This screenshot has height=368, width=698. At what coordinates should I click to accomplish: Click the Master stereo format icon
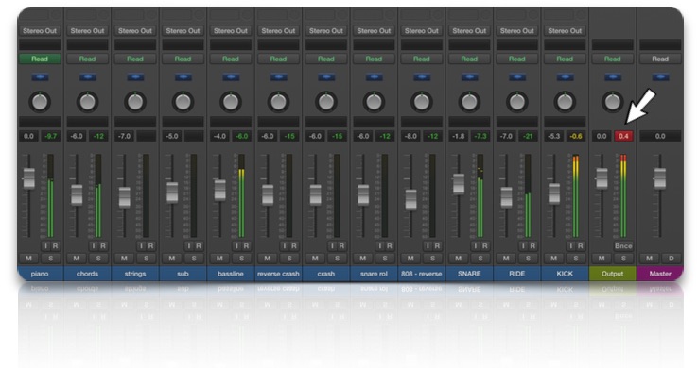click(660, 77)
